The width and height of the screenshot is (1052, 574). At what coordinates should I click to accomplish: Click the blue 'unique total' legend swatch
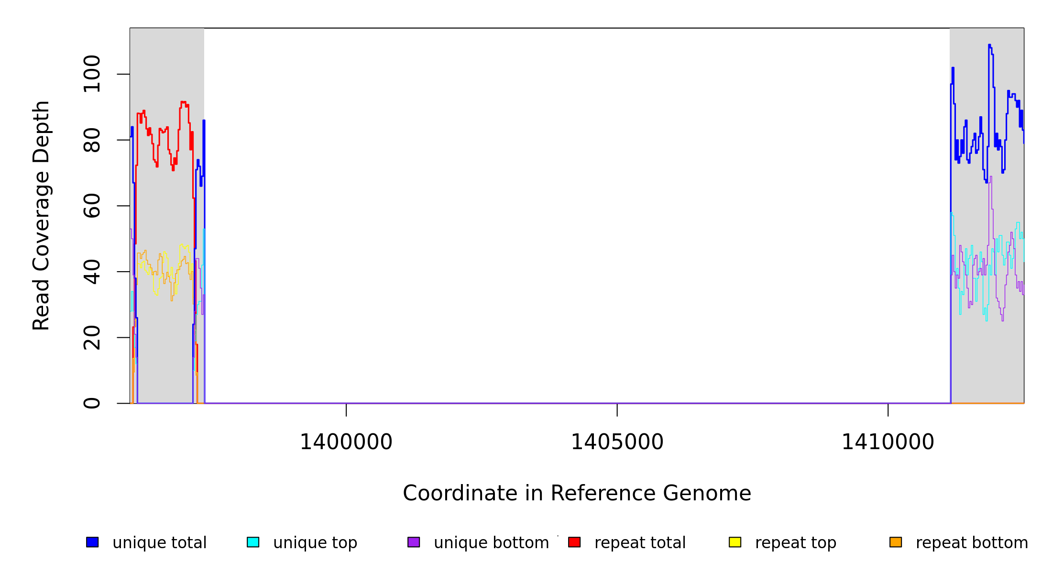coord(92,542)
